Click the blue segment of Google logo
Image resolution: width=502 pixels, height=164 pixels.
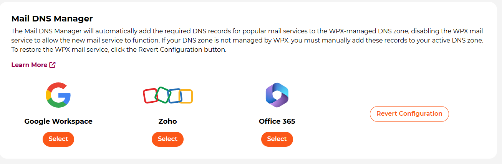point(65,98)
